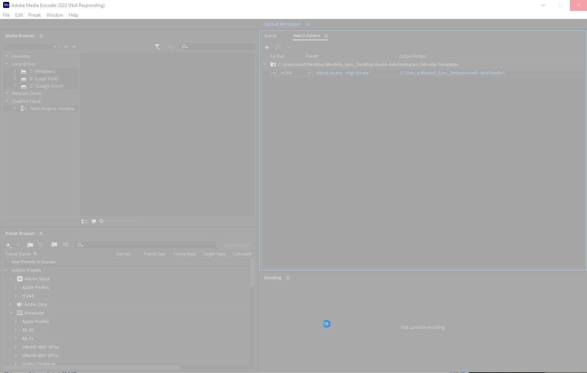Click the Watch Folders settings sliders icon
Image resolution: width=587 pixels, height=373 pixels.
coord(277,47)
